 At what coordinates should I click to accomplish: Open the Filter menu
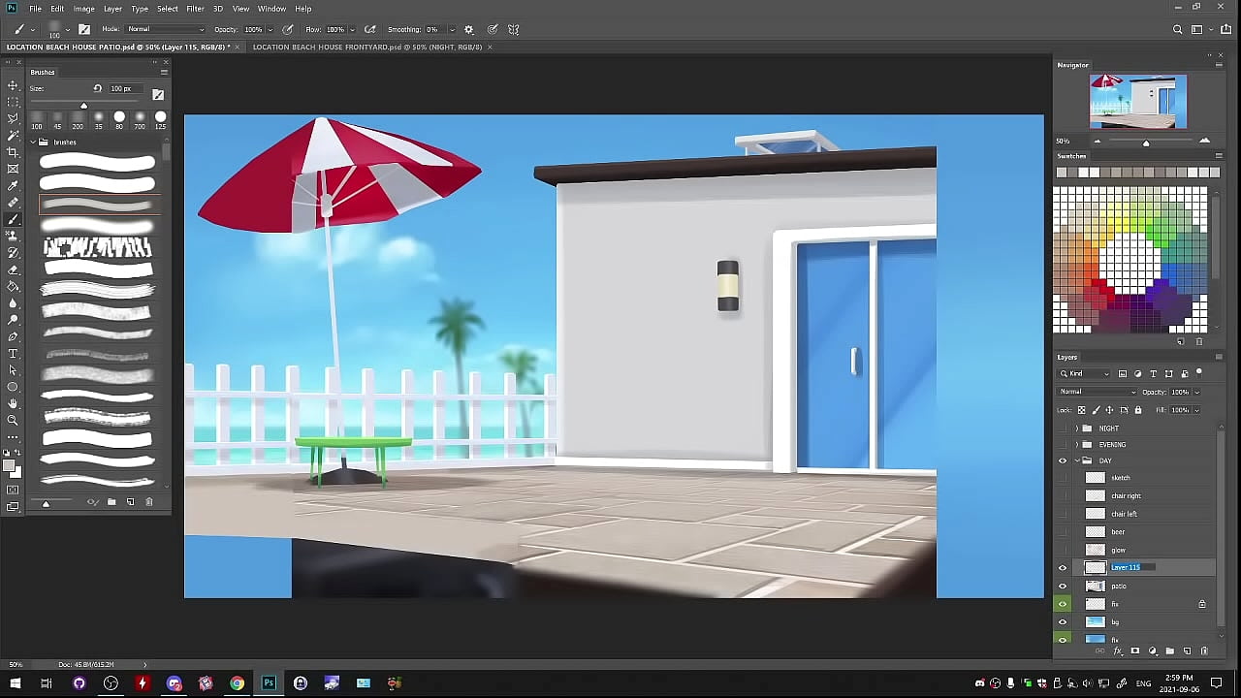pos(195,9)
